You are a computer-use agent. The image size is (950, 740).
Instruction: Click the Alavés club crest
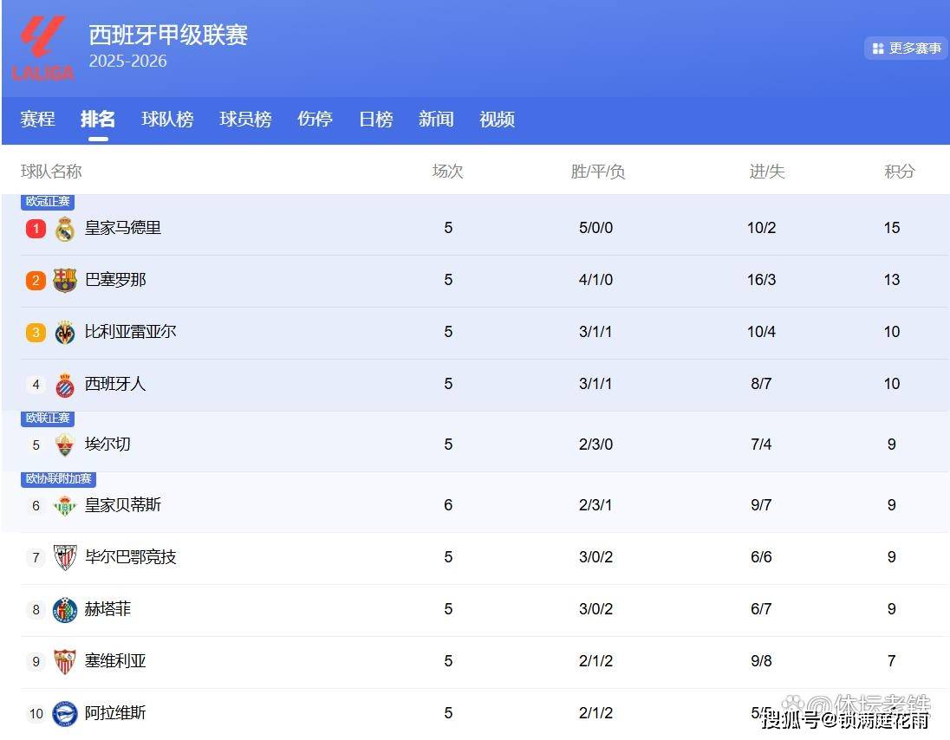point(65,714)
